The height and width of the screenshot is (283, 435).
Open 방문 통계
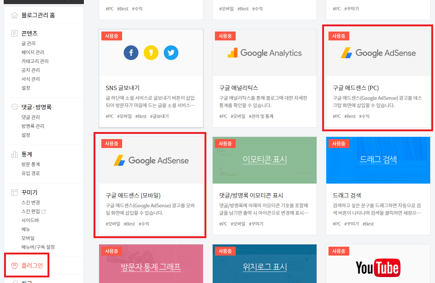pos(30,164)
